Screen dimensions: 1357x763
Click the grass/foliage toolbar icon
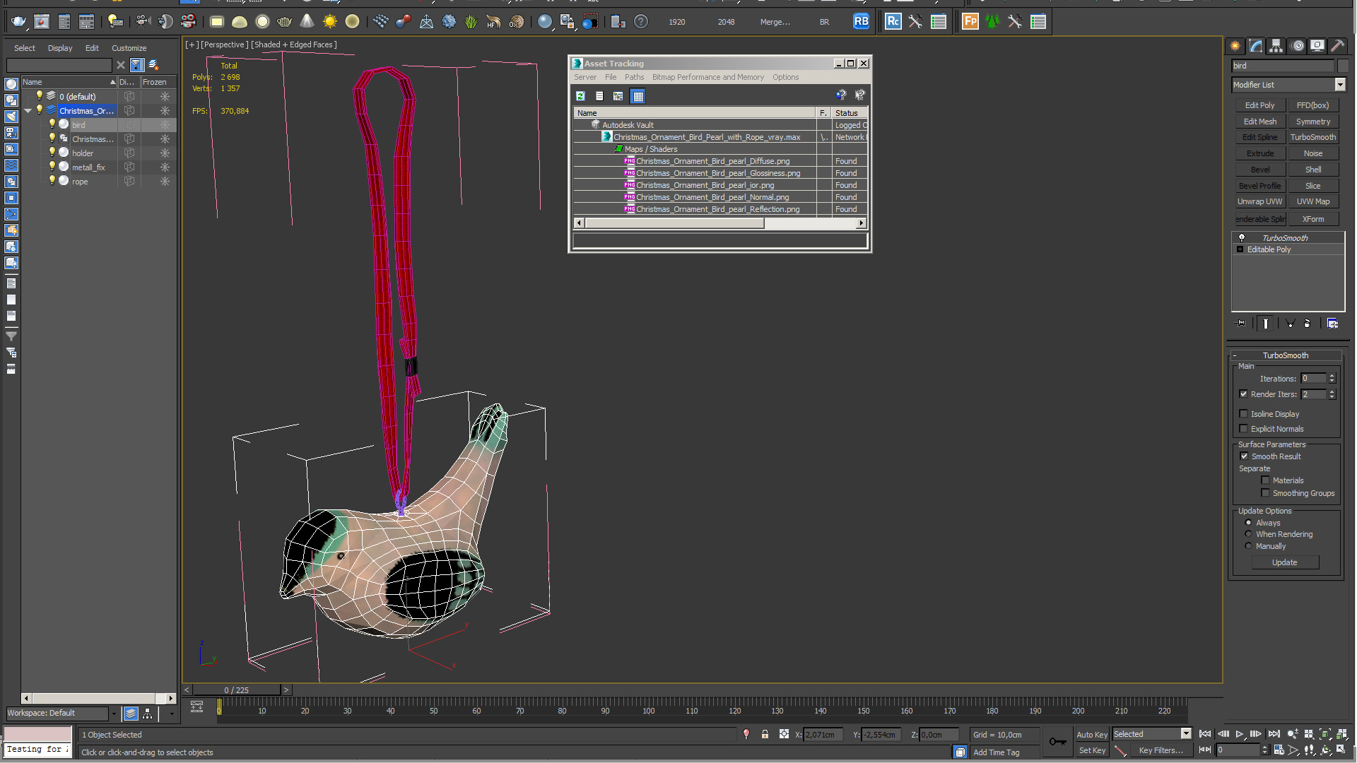coord(471,22)
